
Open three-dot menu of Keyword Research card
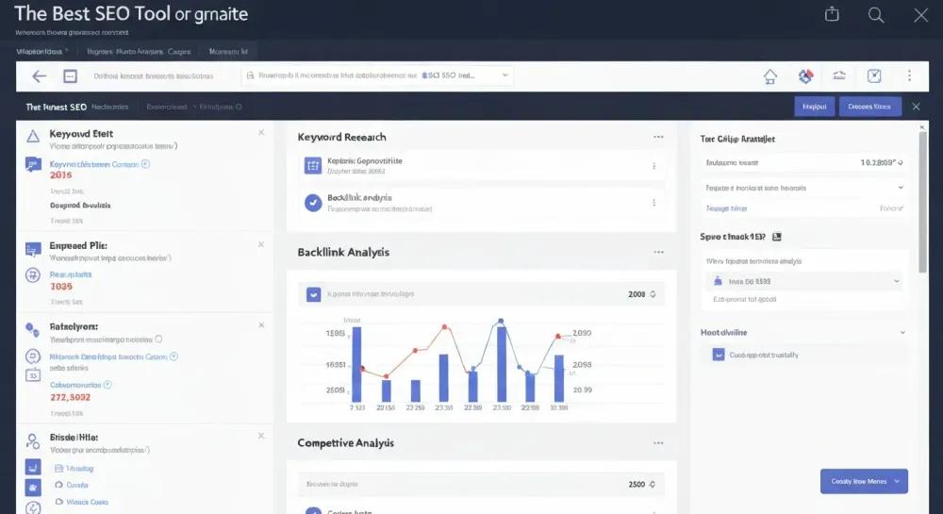(x=658, y=137)
